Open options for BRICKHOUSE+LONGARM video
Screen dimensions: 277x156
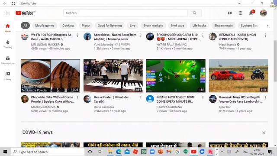203,35
